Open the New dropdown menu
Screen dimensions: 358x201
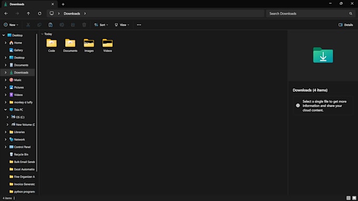pyautogui.click(x=11, y=25)
